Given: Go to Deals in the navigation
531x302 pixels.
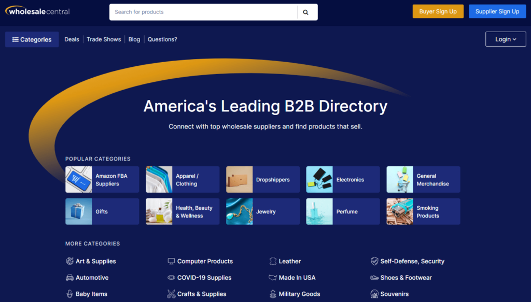Looking at the screenshot, I should tap(72, 39).
